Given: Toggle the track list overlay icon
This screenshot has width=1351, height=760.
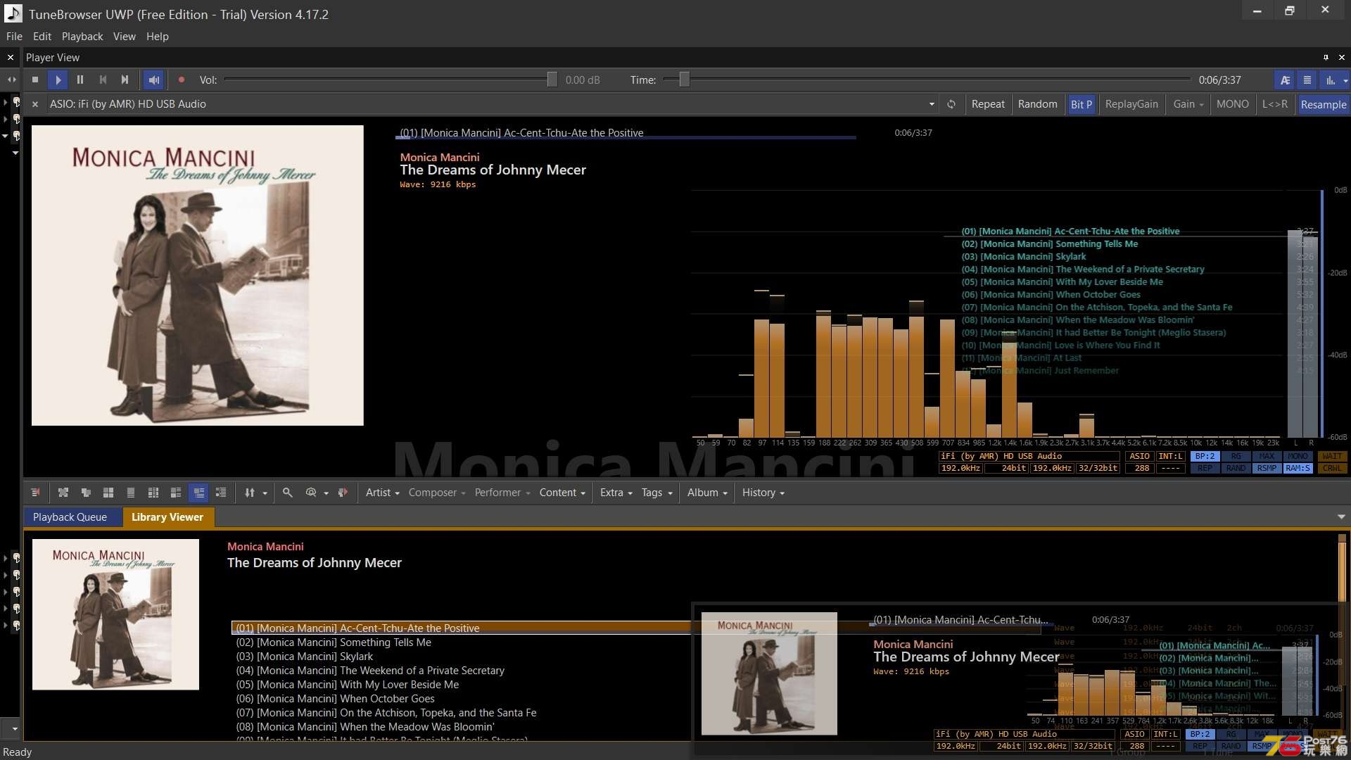Looking at the screenshot, I should click(x=1307, y=80).
